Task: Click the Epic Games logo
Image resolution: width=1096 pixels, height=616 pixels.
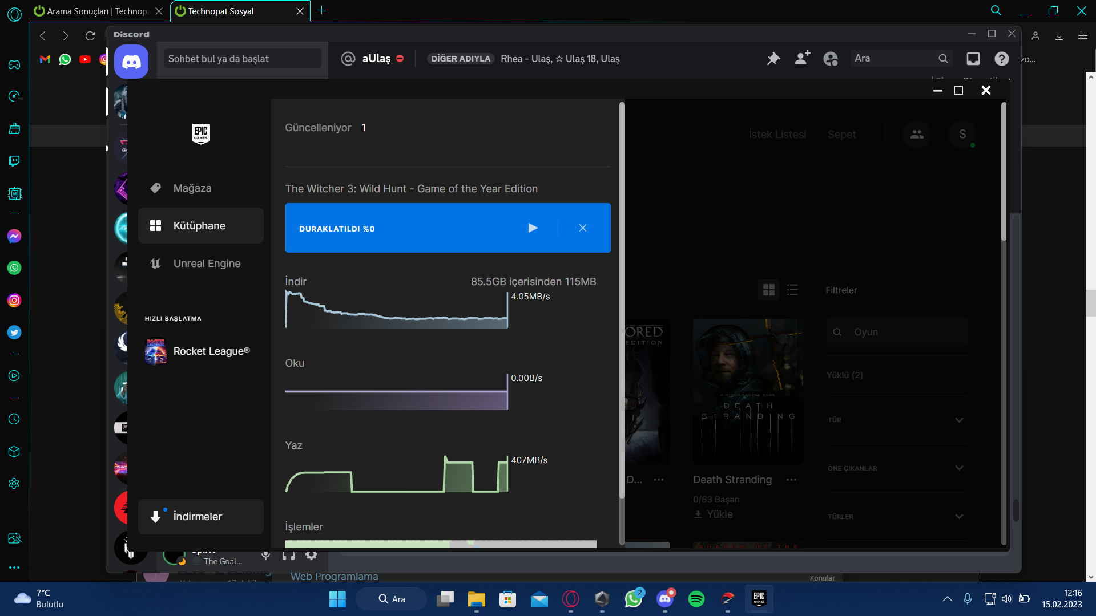Action: 200,134
